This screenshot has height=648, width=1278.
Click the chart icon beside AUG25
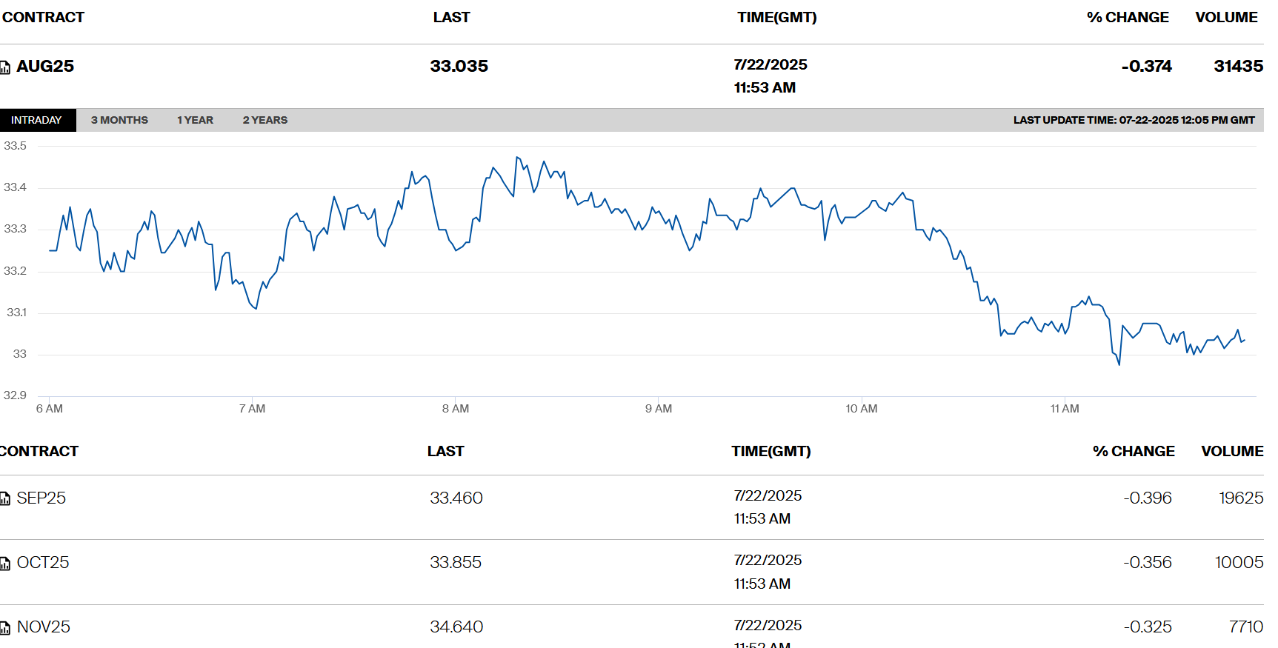(4, 67)
